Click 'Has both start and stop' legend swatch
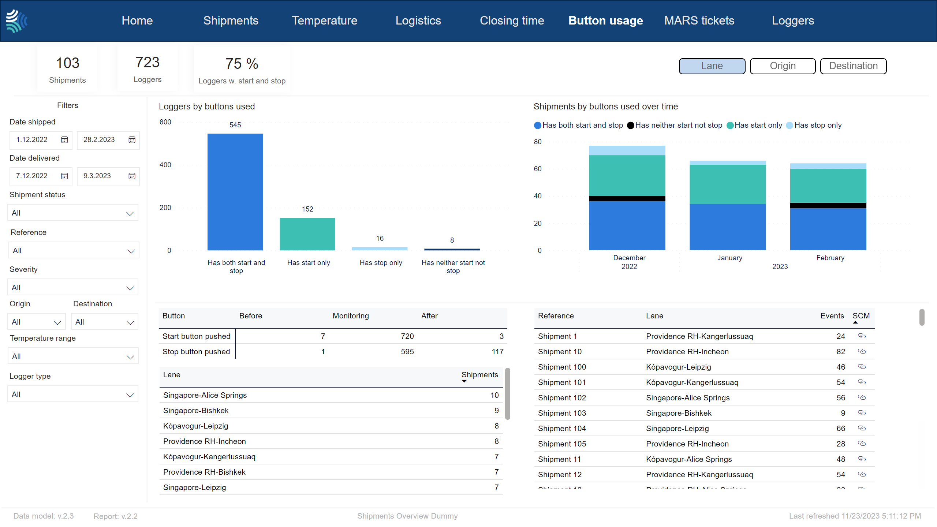937x527 pixels. 538,126
